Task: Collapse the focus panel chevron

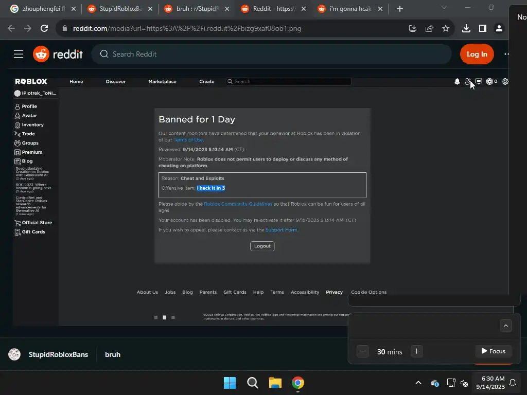Action: point(505,326)
